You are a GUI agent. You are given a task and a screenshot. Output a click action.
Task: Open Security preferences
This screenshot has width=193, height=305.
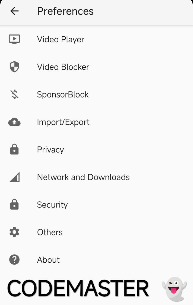tap(52, 205)
